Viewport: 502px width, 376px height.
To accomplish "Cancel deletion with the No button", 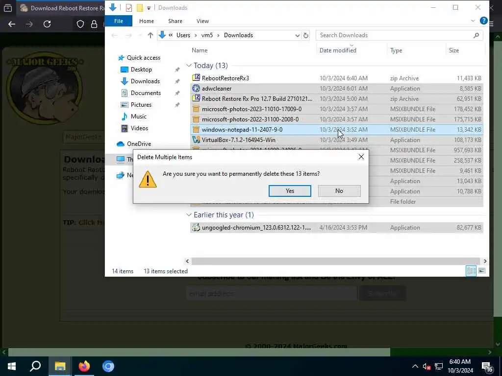I will (339, 191).
